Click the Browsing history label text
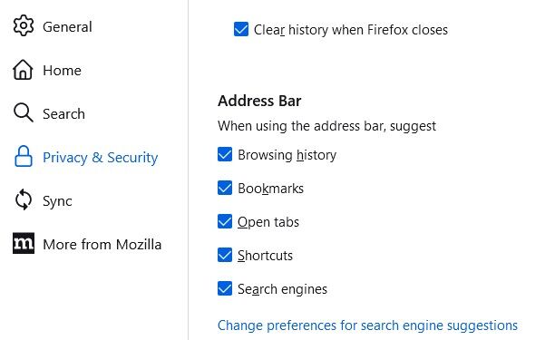Screen dimensions: 545x340 pos(287,155)
